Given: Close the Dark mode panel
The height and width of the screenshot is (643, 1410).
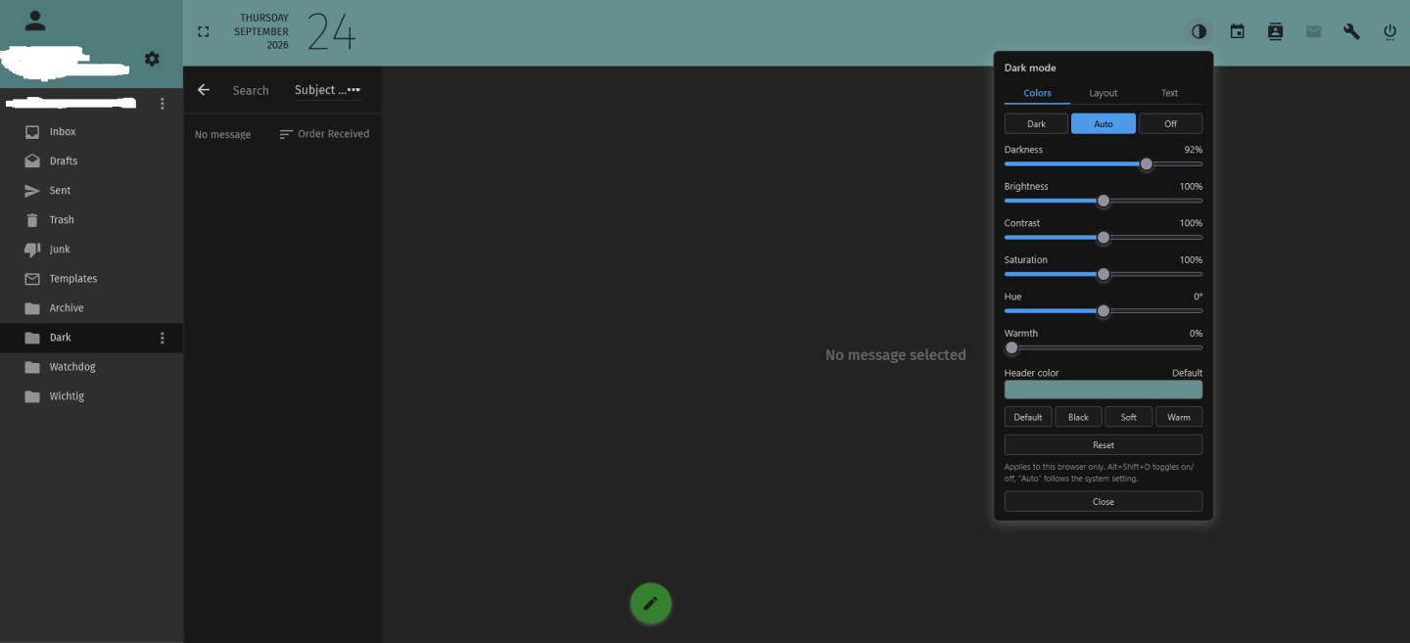Looking at the screenshot, I should click(x=1104, y=501).
